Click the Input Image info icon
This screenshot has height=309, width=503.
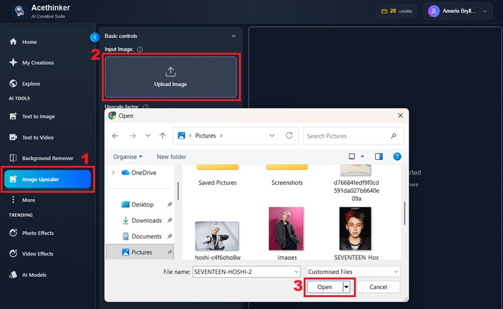(x=140, y=50)
